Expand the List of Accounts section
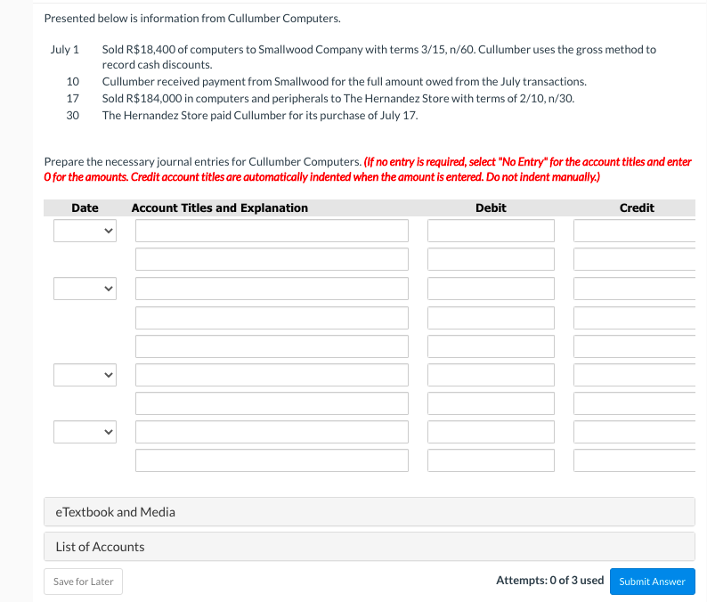Image resolution: width=707 pixels, height=602 pixels. click(370, 547)
